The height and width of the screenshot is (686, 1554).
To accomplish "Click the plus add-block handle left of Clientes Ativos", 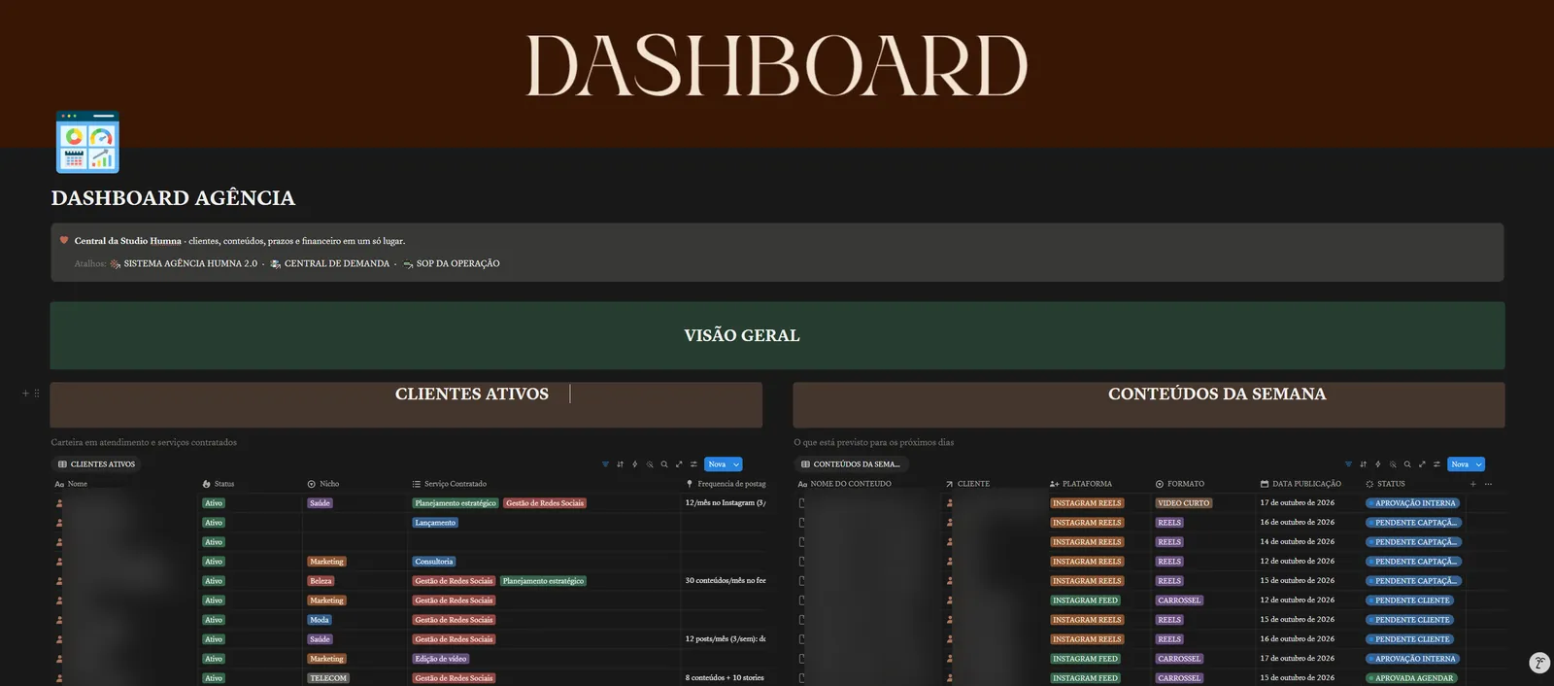I will tap(25, 394).
